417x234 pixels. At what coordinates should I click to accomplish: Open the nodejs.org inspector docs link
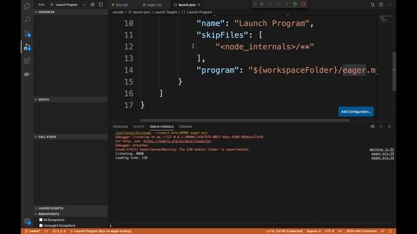tap(177, 141)
